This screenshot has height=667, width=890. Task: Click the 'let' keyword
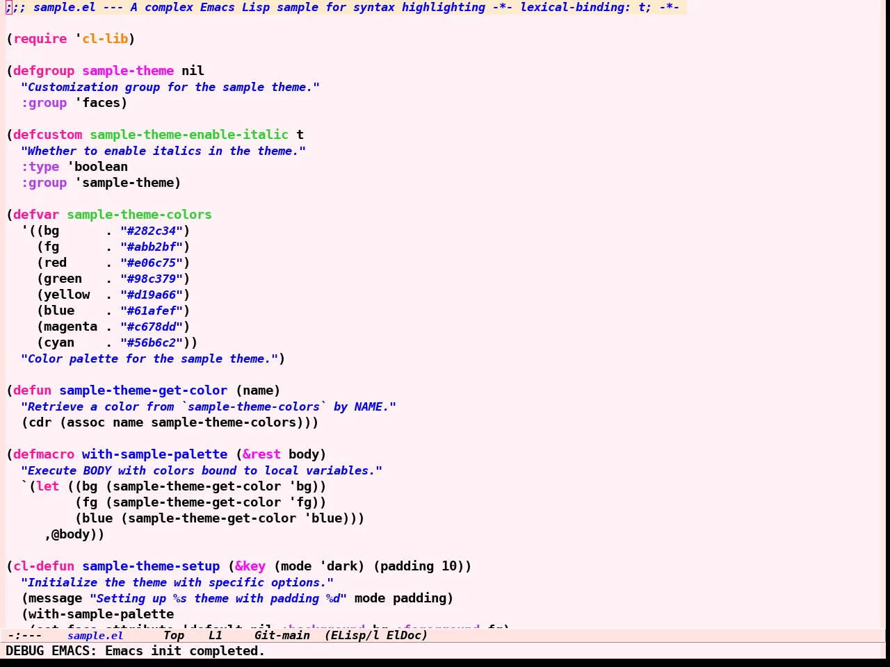(x=47, y=486)
